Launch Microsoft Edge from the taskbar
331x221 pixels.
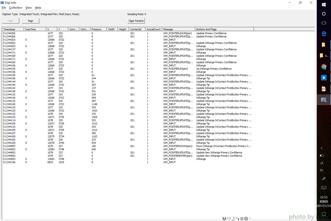click(324, 34)
